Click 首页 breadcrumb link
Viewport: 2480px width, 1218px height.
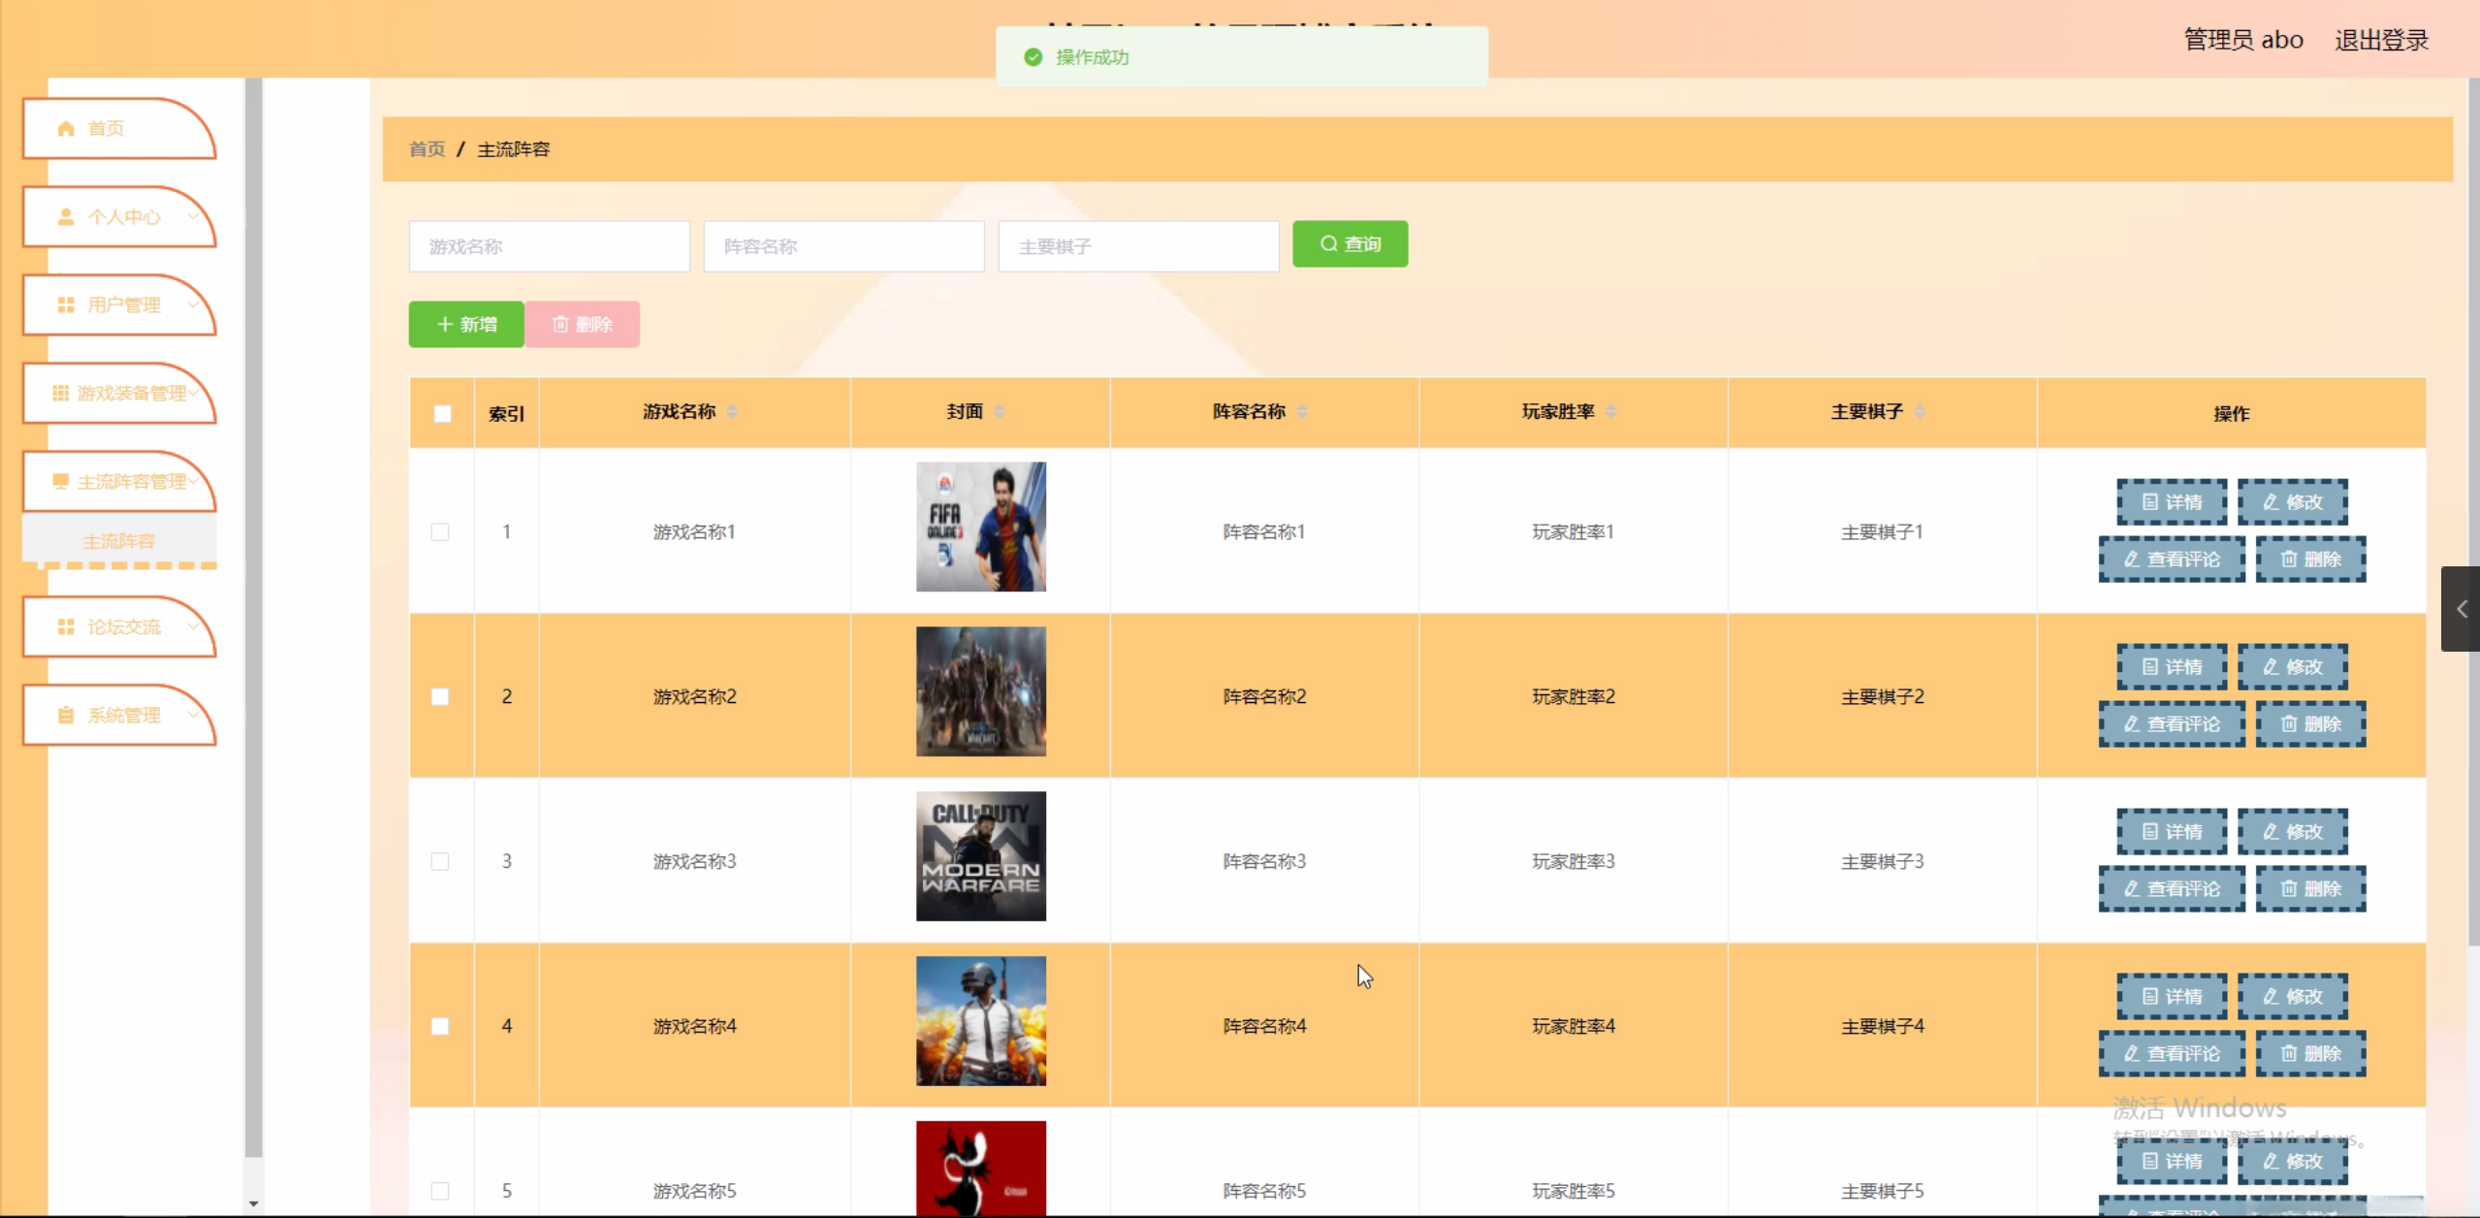427,148
